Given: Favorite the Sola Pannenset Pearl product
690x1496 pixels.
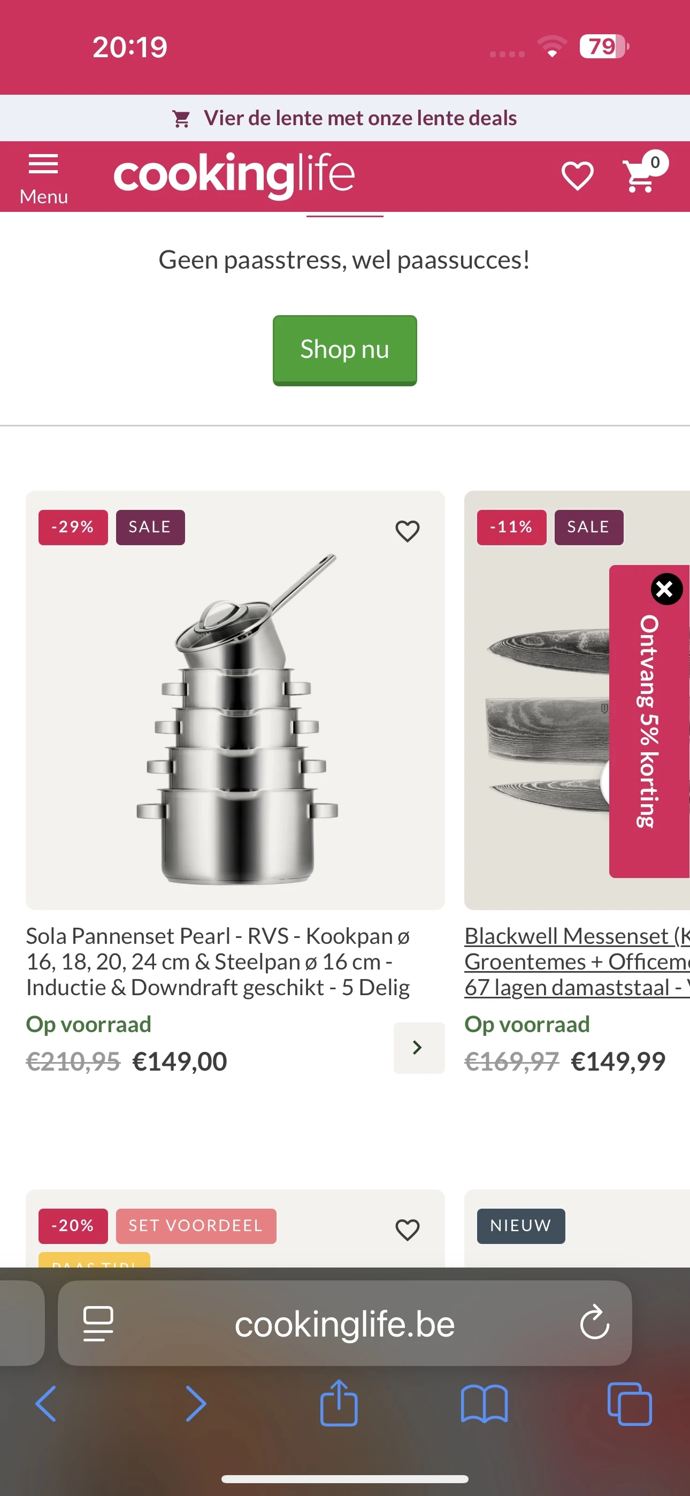Looking at the screenshot, I should tap(407, 531).
